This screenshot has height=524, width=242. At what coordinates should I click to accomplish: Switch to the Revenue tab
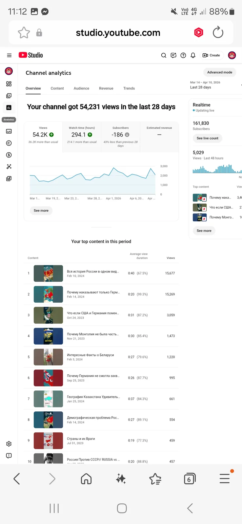coord(106,88)
